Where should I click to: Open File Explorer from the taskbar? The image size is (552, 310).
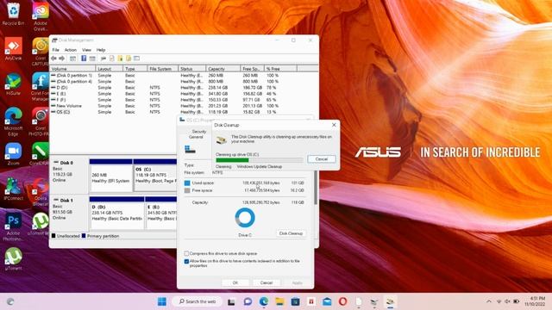[279, 301]
